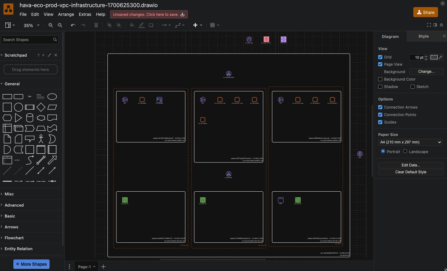Click the More Shapes button

click(31, 264)
